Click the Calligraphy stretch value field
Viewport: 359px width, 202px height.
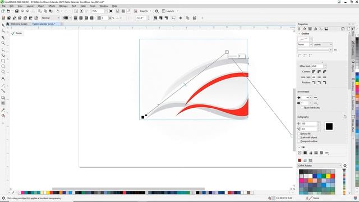click(309, 123)
